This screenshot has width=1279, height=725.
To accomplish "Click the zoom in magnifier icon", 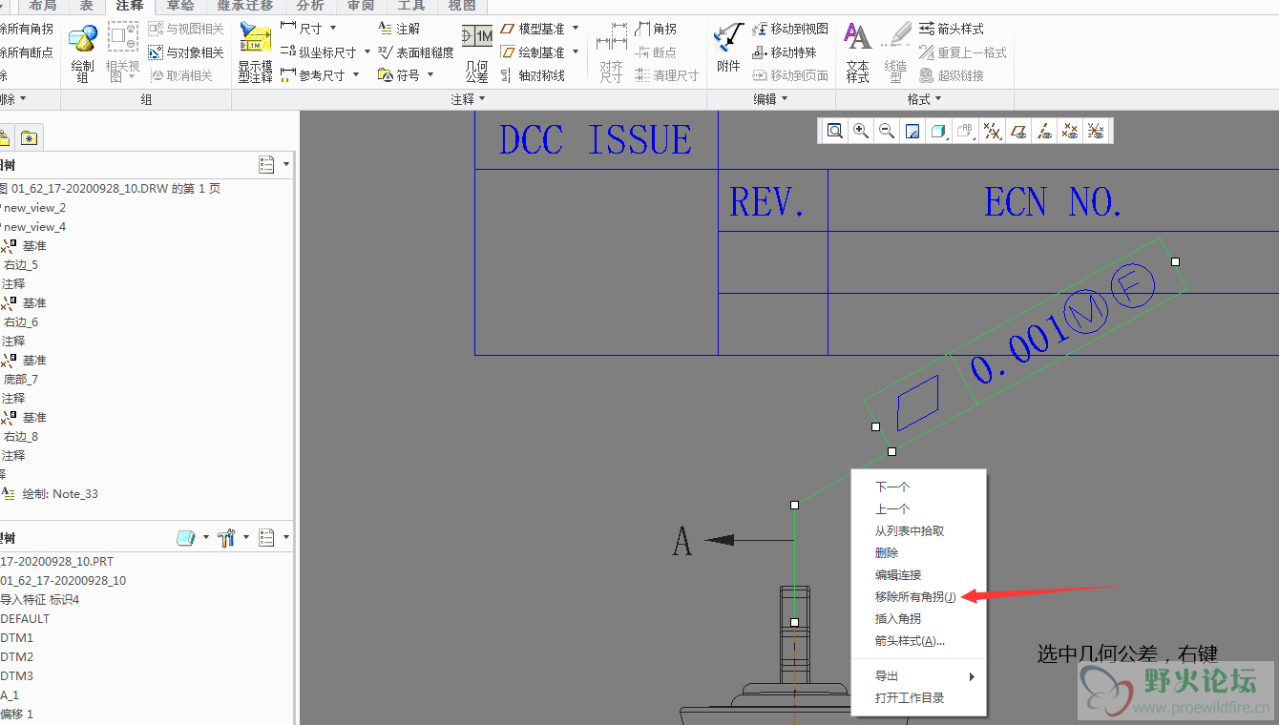I will point(861,132).
